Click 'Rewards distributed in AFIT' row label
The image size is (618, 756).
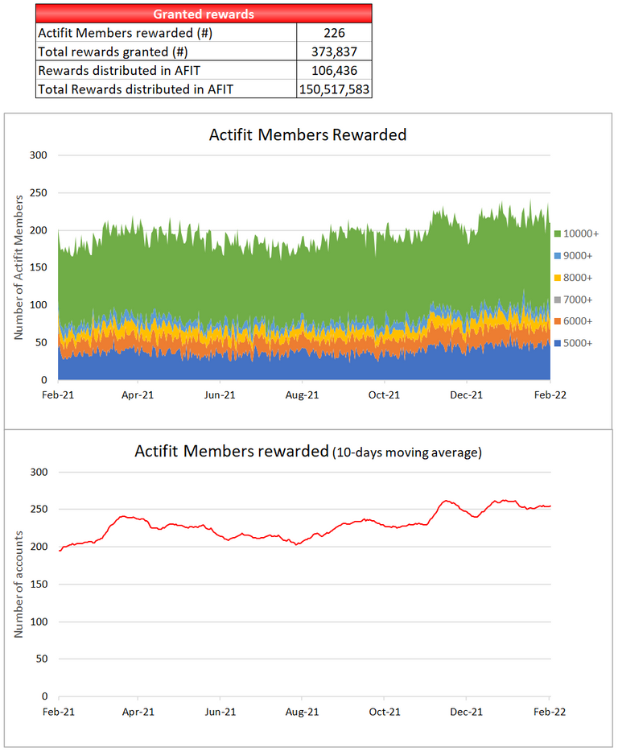point(119,70)
